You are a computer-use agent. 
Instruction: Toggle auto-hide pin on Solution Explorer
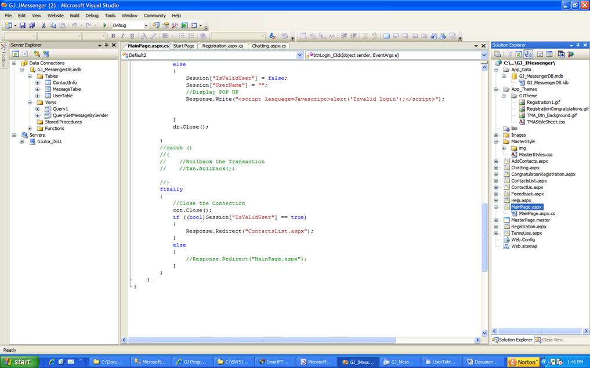577,45
